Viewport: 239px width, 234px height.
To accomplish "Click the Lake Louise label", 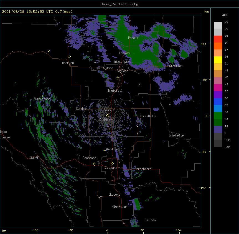I will [x=5, y=135].
